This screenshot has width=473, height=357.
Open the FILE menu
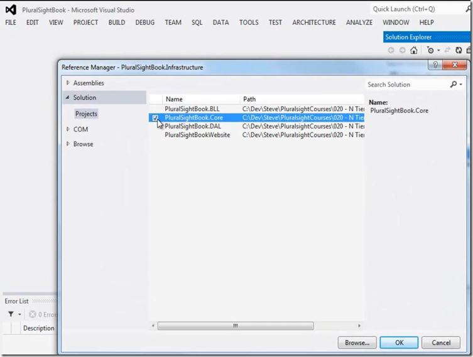(x=11, y=23)
